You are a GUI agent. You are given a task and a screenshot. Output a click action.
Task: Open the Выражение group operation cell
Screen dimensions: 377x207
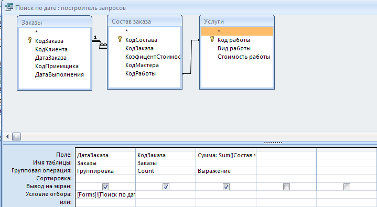click(226, 171)
